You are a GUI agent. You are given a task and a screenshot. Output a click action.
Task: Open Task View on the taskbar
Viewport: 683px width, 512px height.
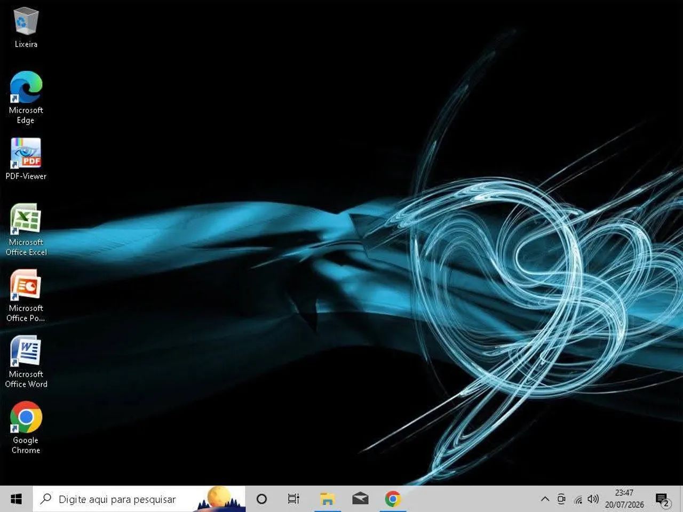[x=293, y=499]
